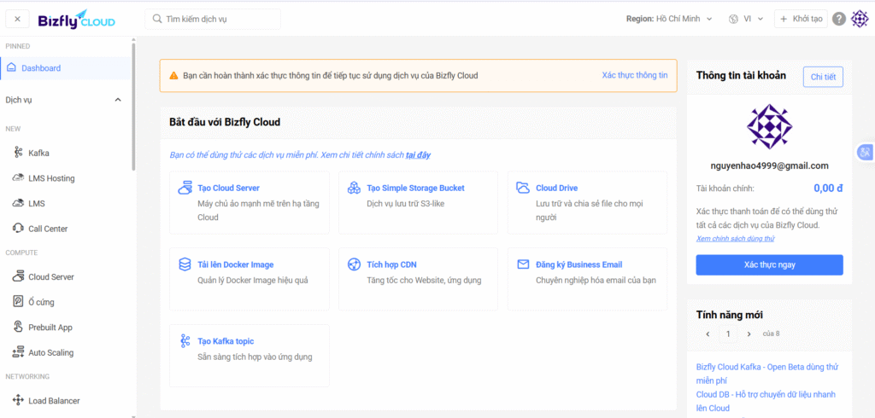Open the user avatar icon in header
Image resolution: width=875 pixels, height=418 pixels.
click(860, 19)
